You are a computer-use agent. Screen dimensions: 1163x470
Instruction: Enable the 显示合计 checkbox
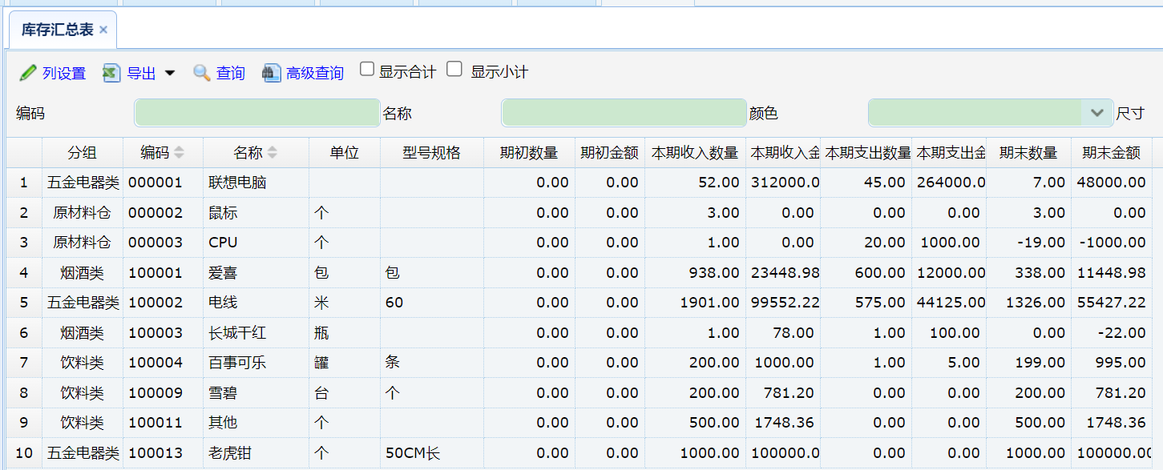[367, 70]
